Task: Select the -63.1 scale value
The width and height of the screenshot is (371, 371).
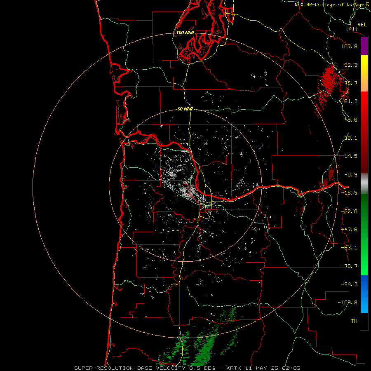Action: pos(349,248)
